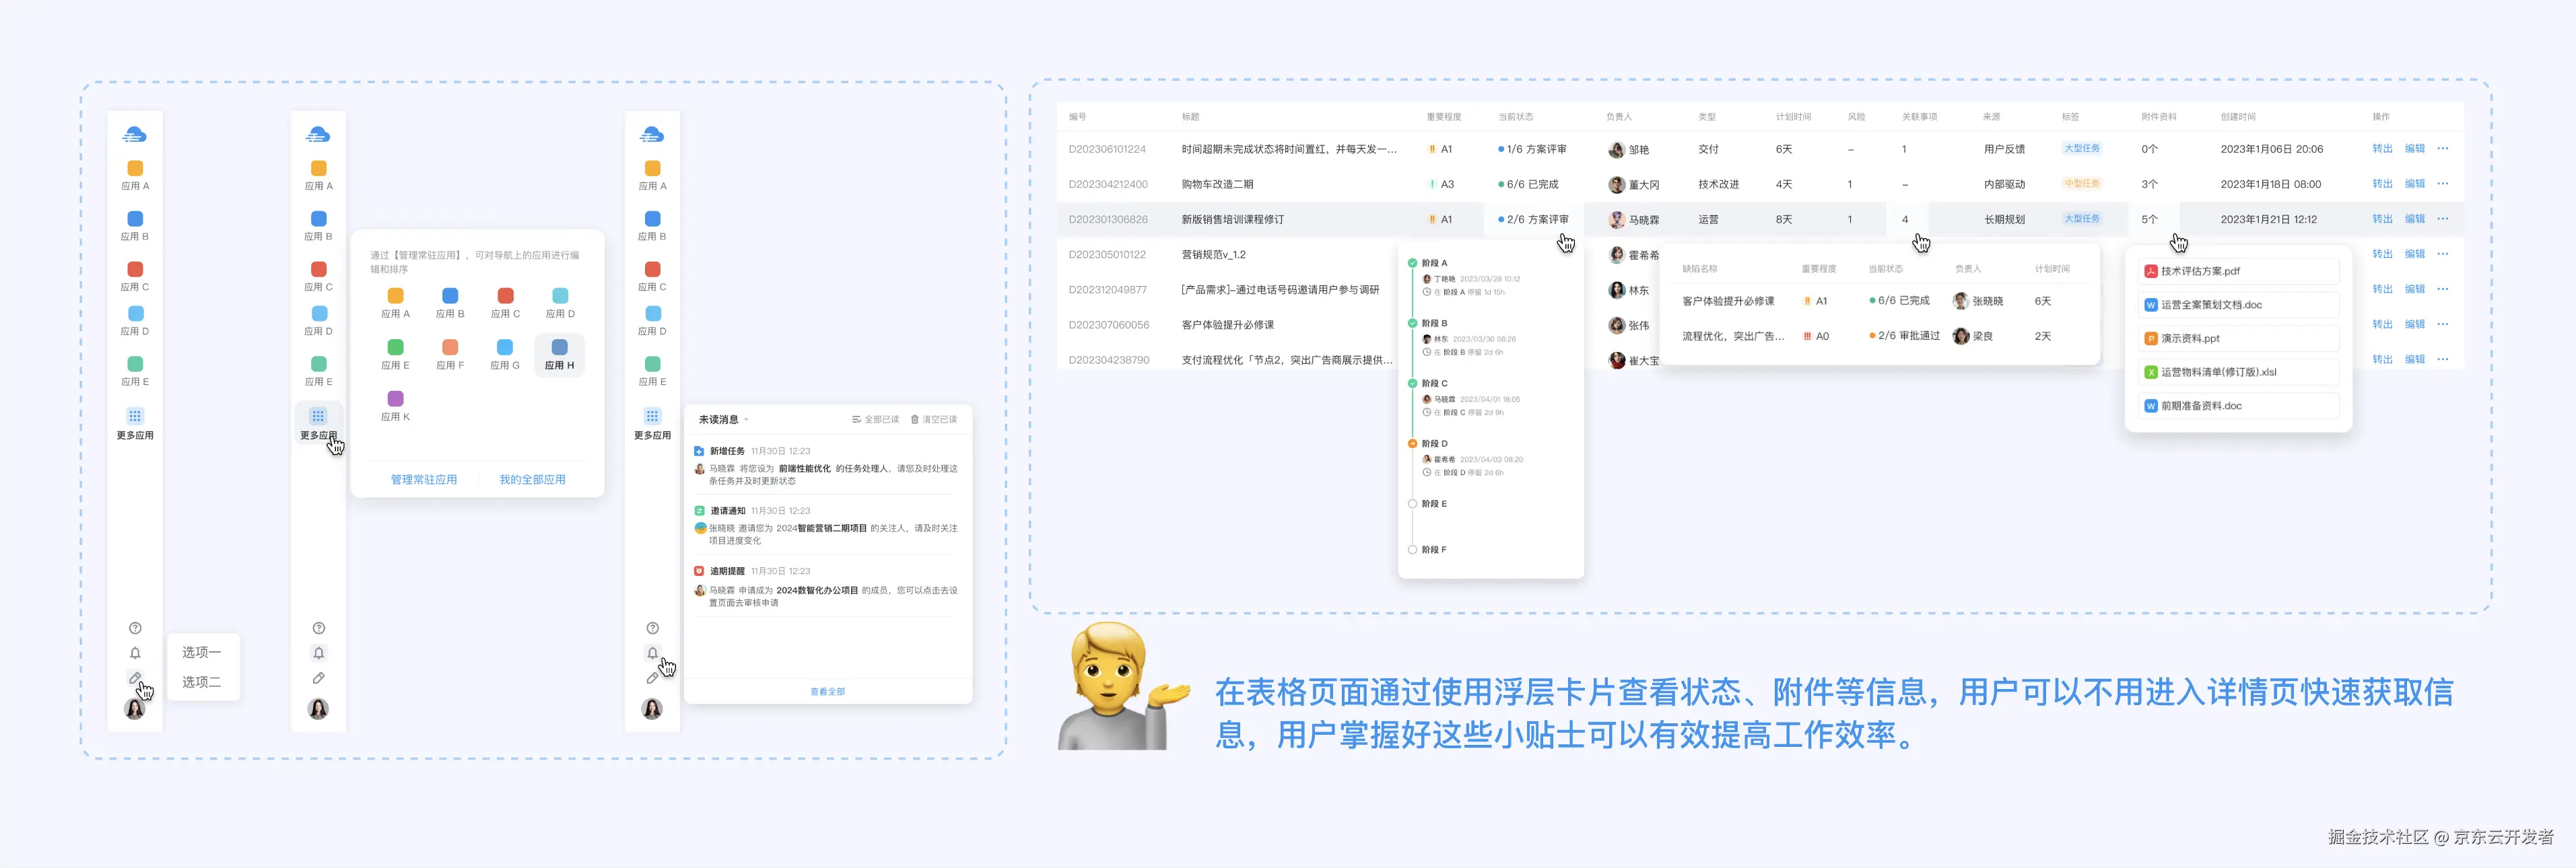Click 查看全部 at bottom of messages
This screenshot has width=2576, height=868.
coord(827,691)
